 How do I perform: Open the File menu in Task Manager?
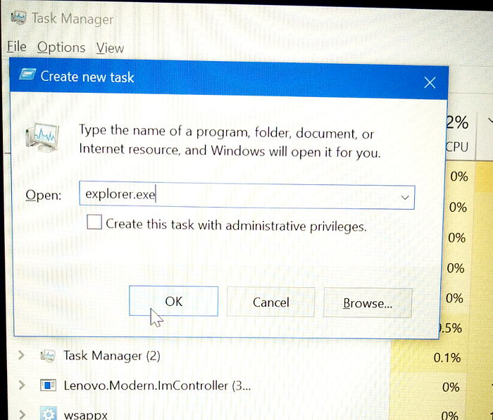pyautogui.click(x=17, y=47)
